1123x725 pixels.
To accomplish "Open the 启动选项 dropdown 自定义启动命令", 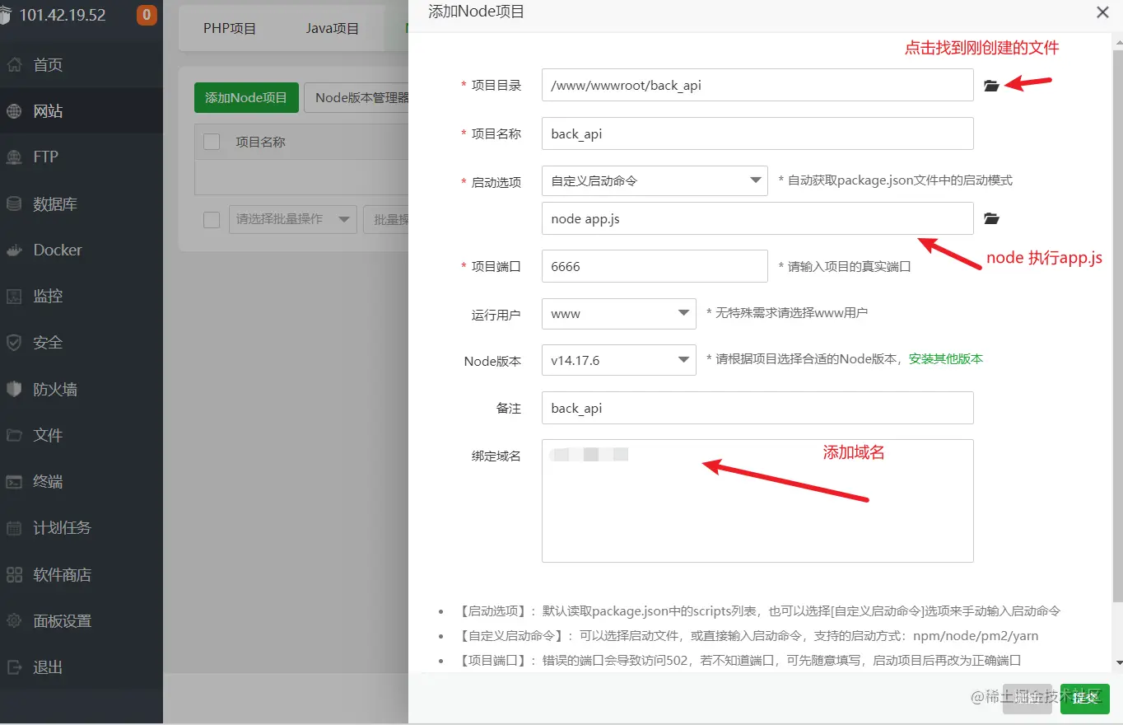I will (x=655, y=180).
